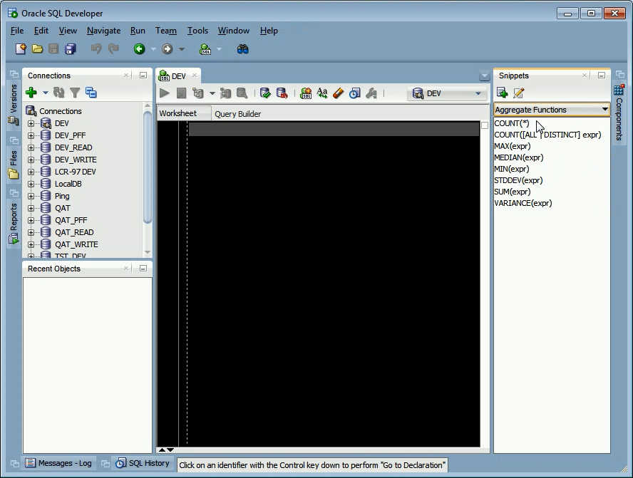
Task: Click the green Back navigation arrow
Action: (x=139, y=49)
